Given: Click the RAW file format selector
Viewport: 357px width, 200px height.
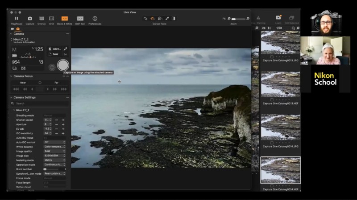Looking at the screenshot, I should pos(54,54).
